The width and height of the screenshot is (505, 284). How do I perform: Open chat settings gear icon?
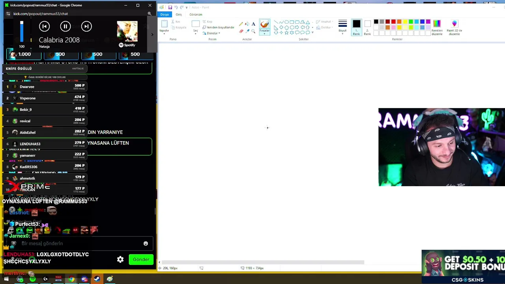tap(120, 260)
